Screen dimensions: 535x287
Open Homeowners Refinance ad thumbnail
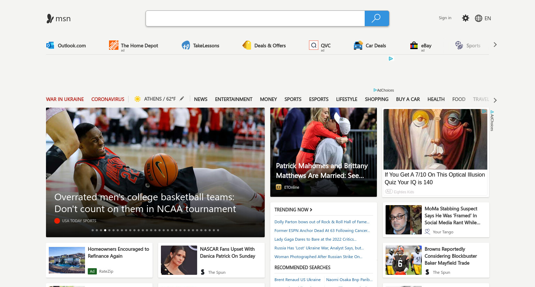(67, 260)
